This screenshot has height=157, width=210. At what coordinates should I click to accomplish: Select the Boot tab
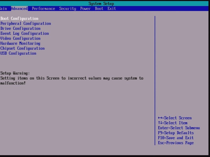99,8
